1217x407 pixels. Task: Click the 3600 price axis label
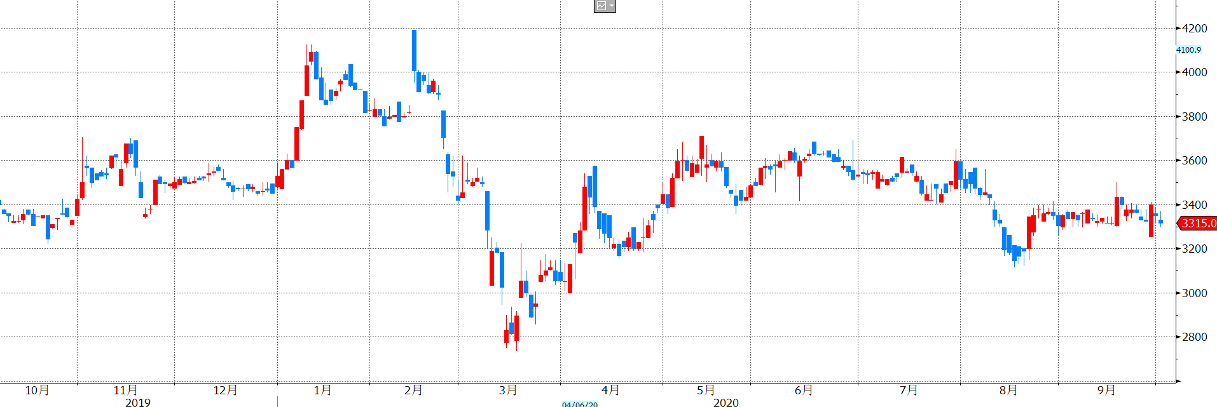coord(1194,160)
